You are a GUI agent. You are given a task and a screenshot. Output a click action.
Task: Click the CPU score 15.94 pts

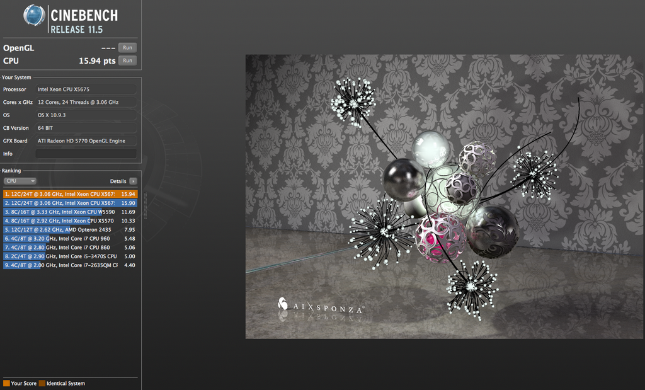(97, 60)
